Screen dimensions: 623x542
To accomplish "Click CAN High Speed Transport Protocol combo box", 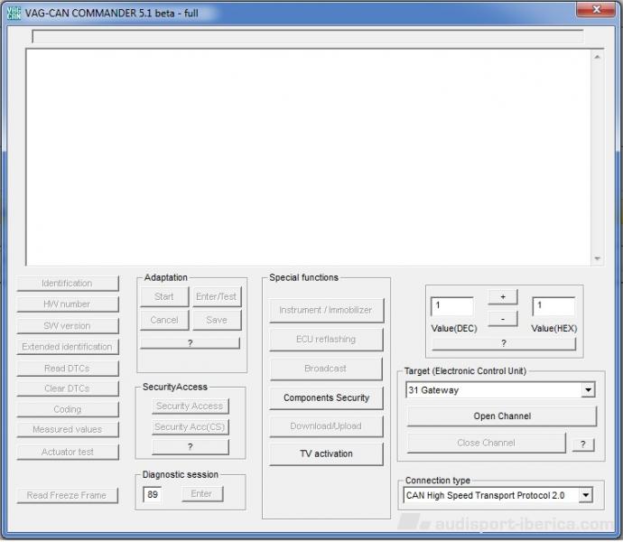I will [x=498, y=495].
